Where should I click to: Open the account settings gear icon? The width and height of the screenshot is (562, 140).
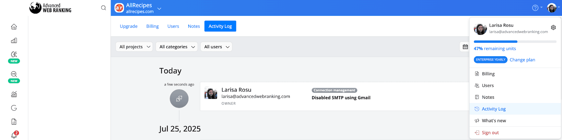click(553, 28)
